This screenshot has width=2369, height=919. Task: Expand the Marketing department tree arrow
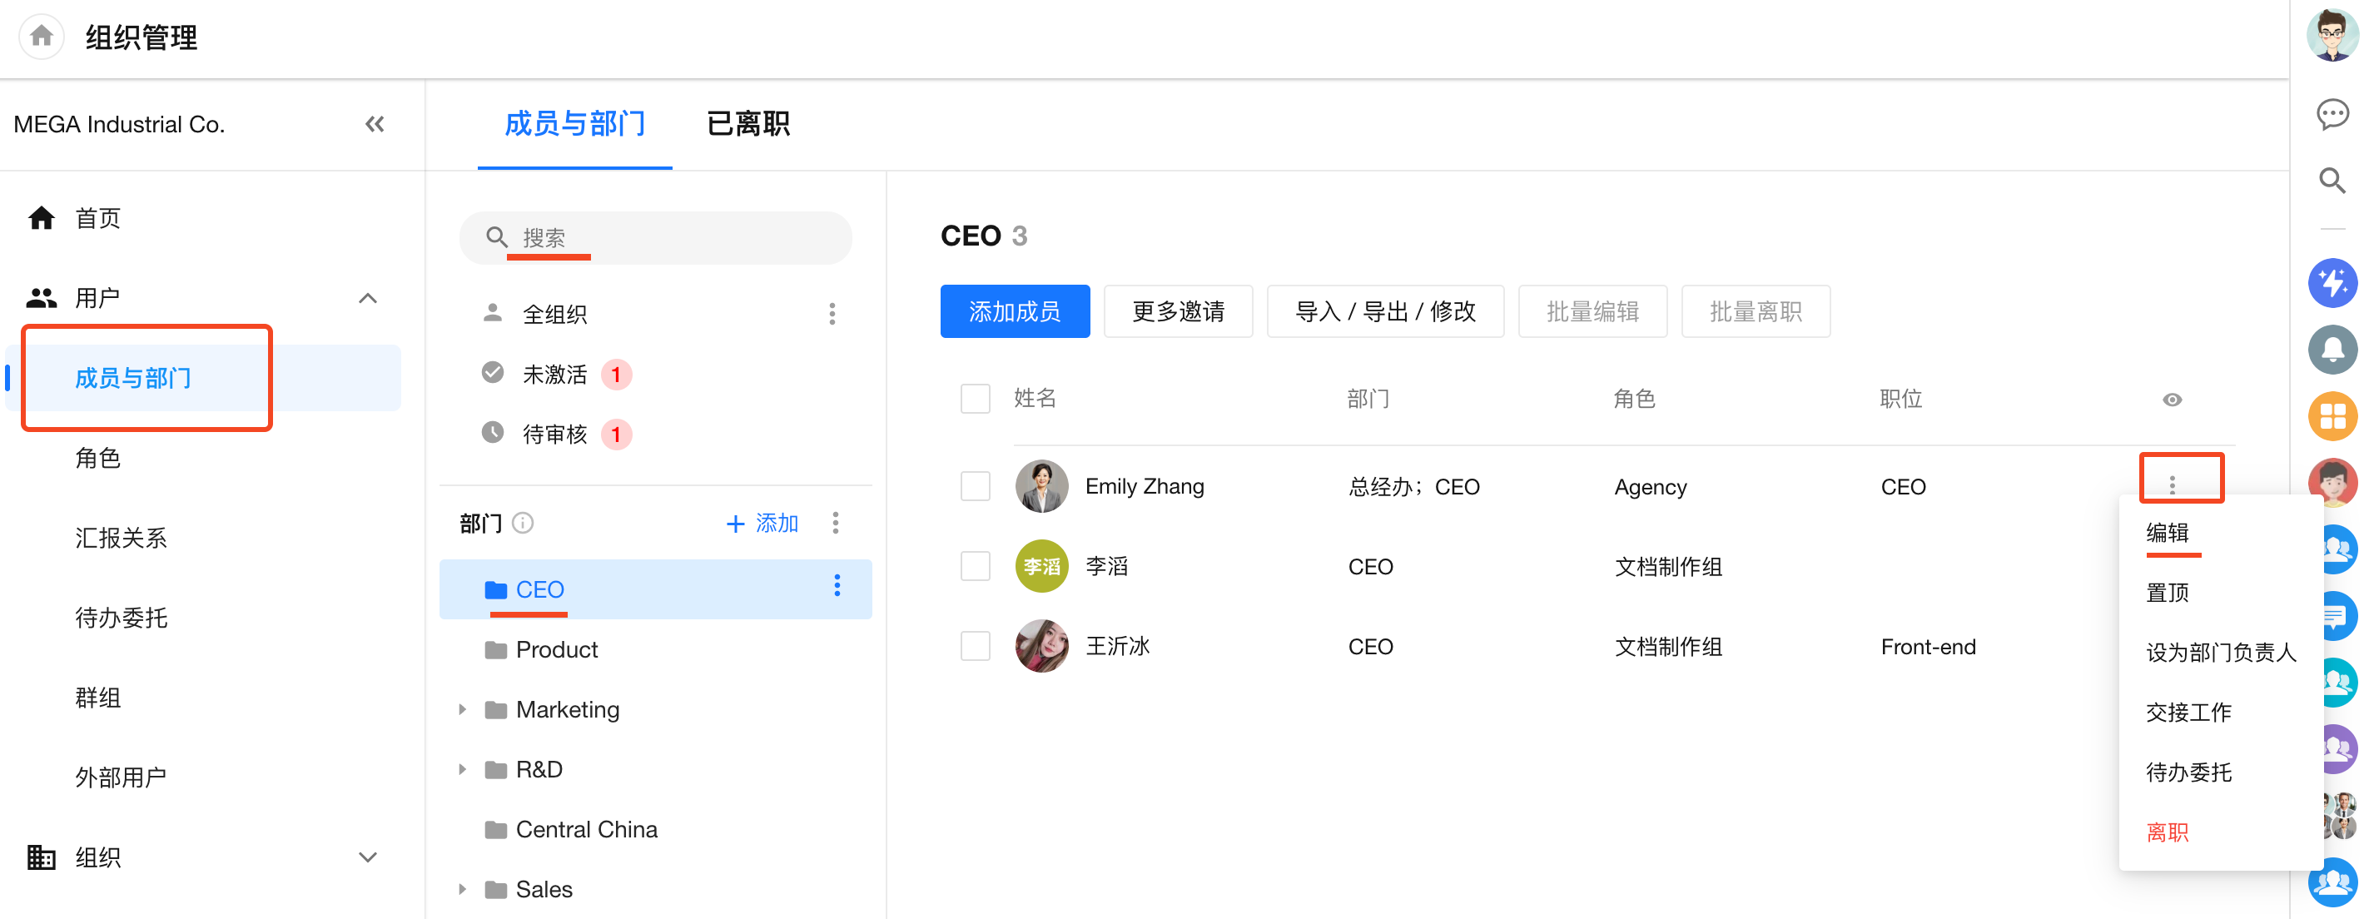tap(463, 709)
